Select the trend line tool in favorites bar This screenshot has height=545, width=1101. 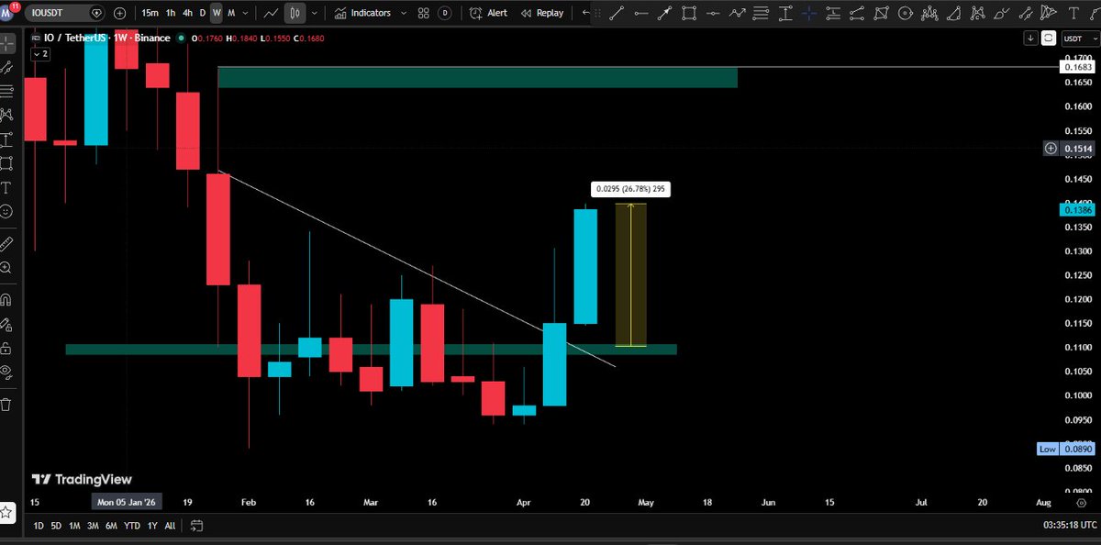point(617,13)
